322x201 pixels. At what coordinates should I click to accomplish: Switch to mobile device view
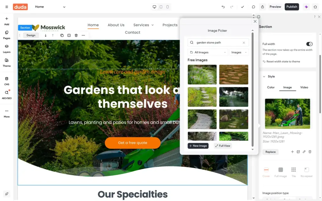tap(168, 7)
